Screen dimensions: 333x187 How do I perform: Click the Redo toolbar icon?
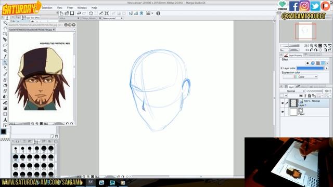(84, 14)
